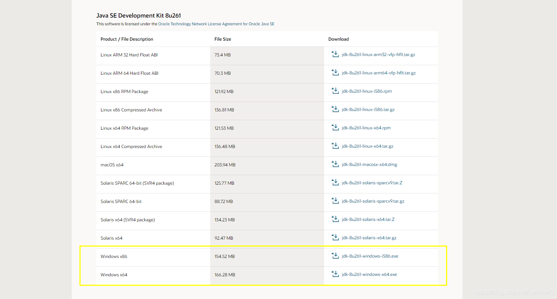Download jdk-8u261-linux-x64.rpm link
Screen dimensions: 557x299
366,128
